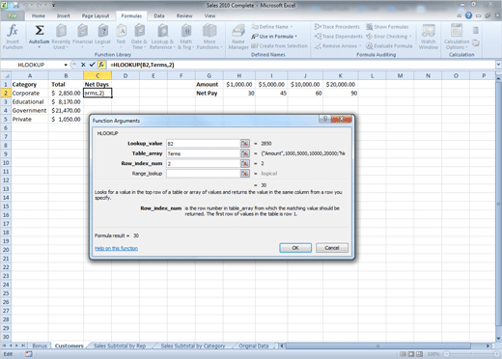Switch to the Review tab
The image size is (502, 359).
(x=184, y=15)
